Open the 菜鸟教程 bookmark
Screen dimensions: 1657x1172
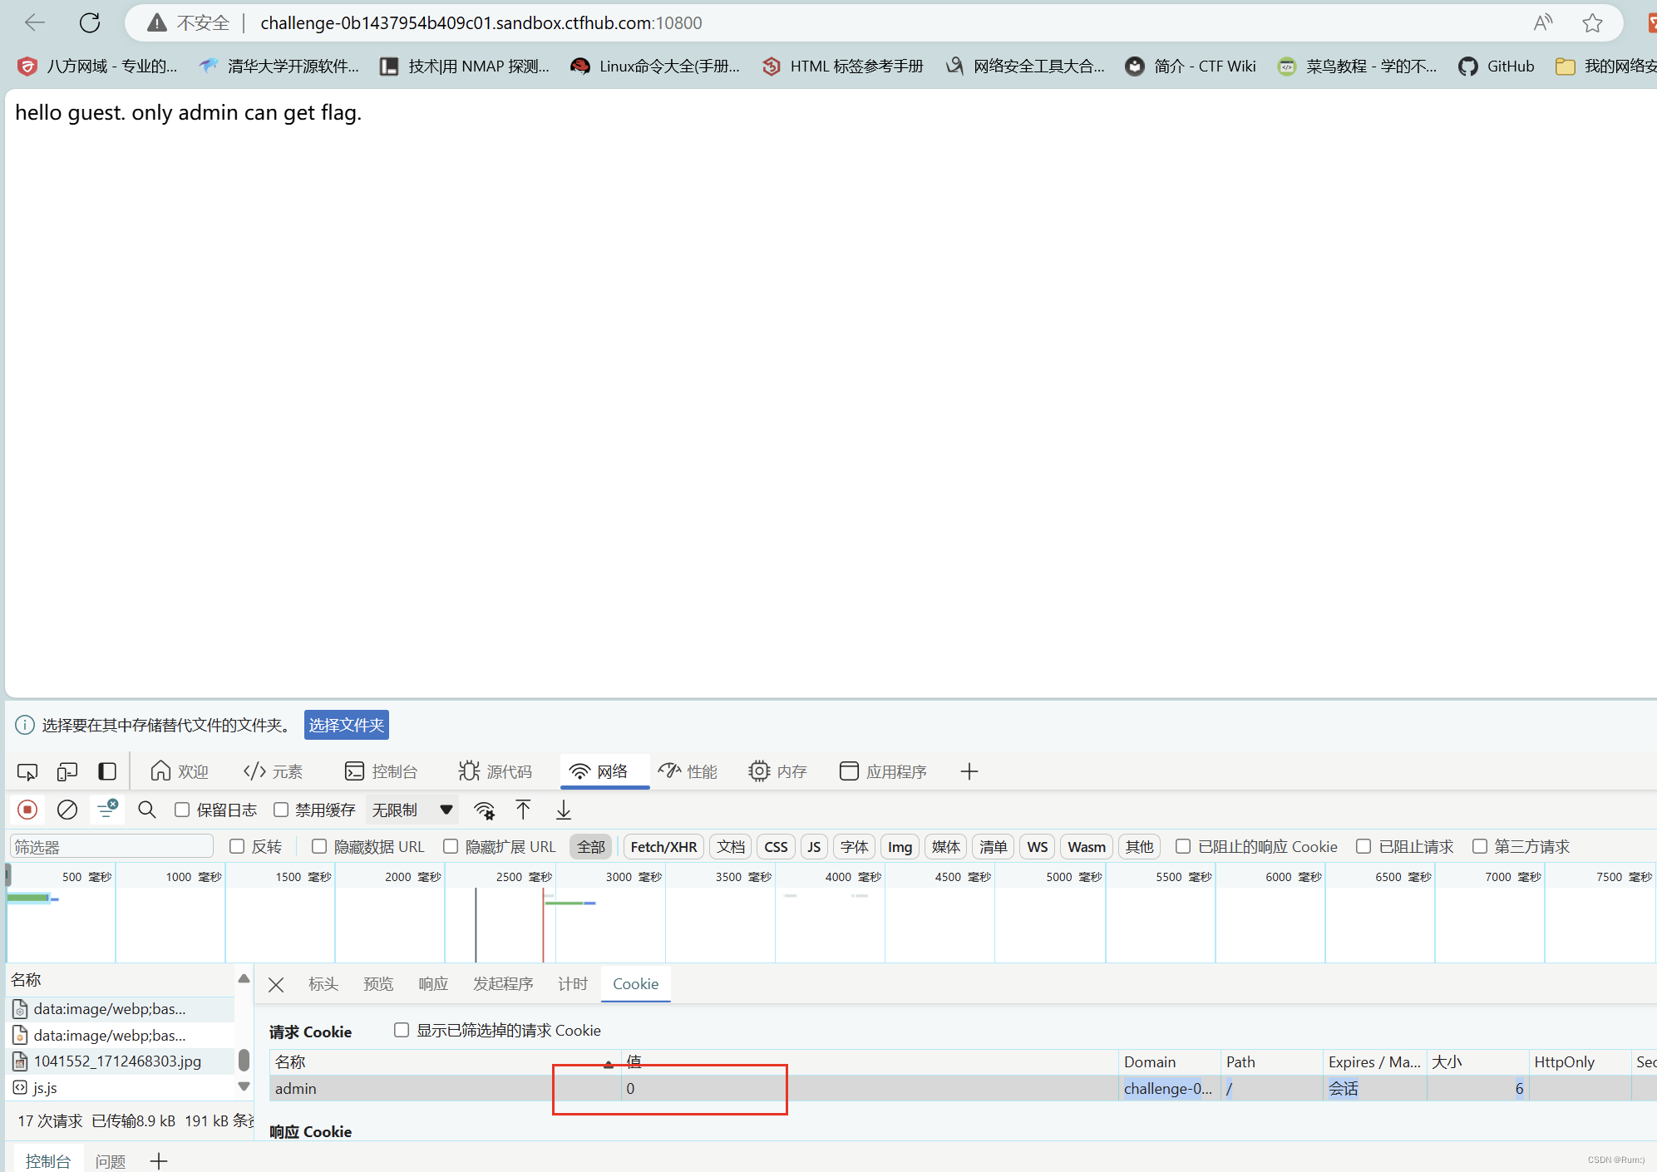click(1357, 66)
